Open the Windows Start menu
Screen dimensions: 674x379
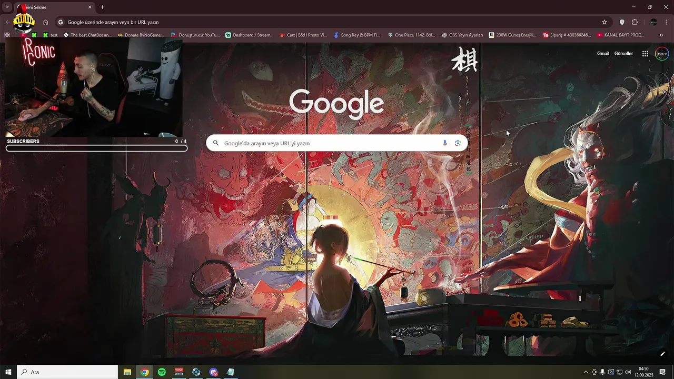coord(8,372)
